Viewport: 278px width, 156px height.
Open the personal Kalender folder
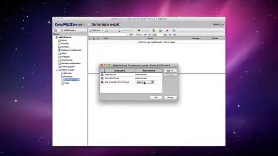click(x=65, y=43)
